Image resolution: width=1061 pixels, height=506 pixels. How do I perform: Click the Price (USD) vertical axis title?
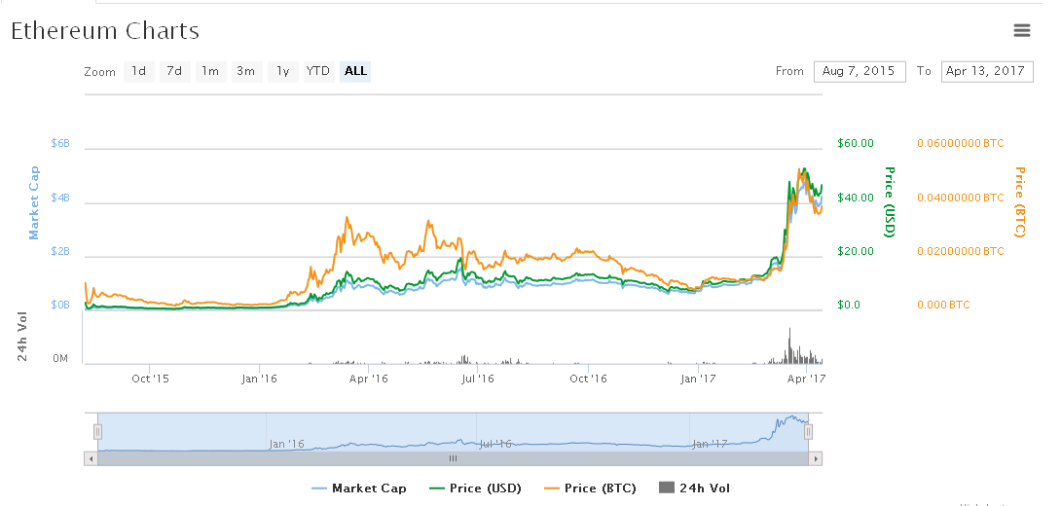[890, 201]
